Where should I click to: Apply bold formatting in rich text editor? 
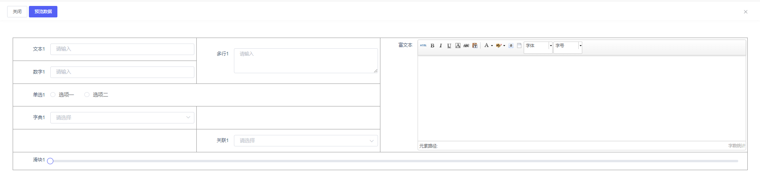tap(432, 46)
